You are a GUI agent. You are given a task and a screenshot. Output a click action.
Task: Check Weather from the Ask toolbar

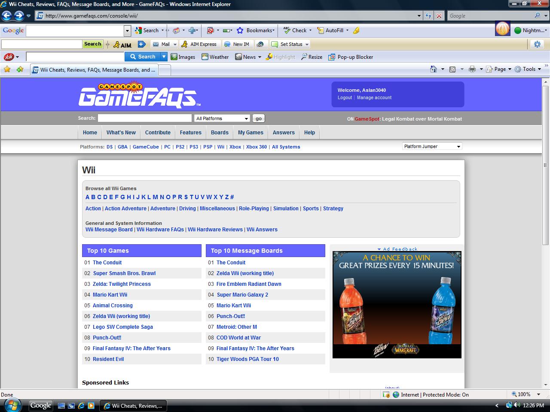pyautogui.click(x=215, y=57)
